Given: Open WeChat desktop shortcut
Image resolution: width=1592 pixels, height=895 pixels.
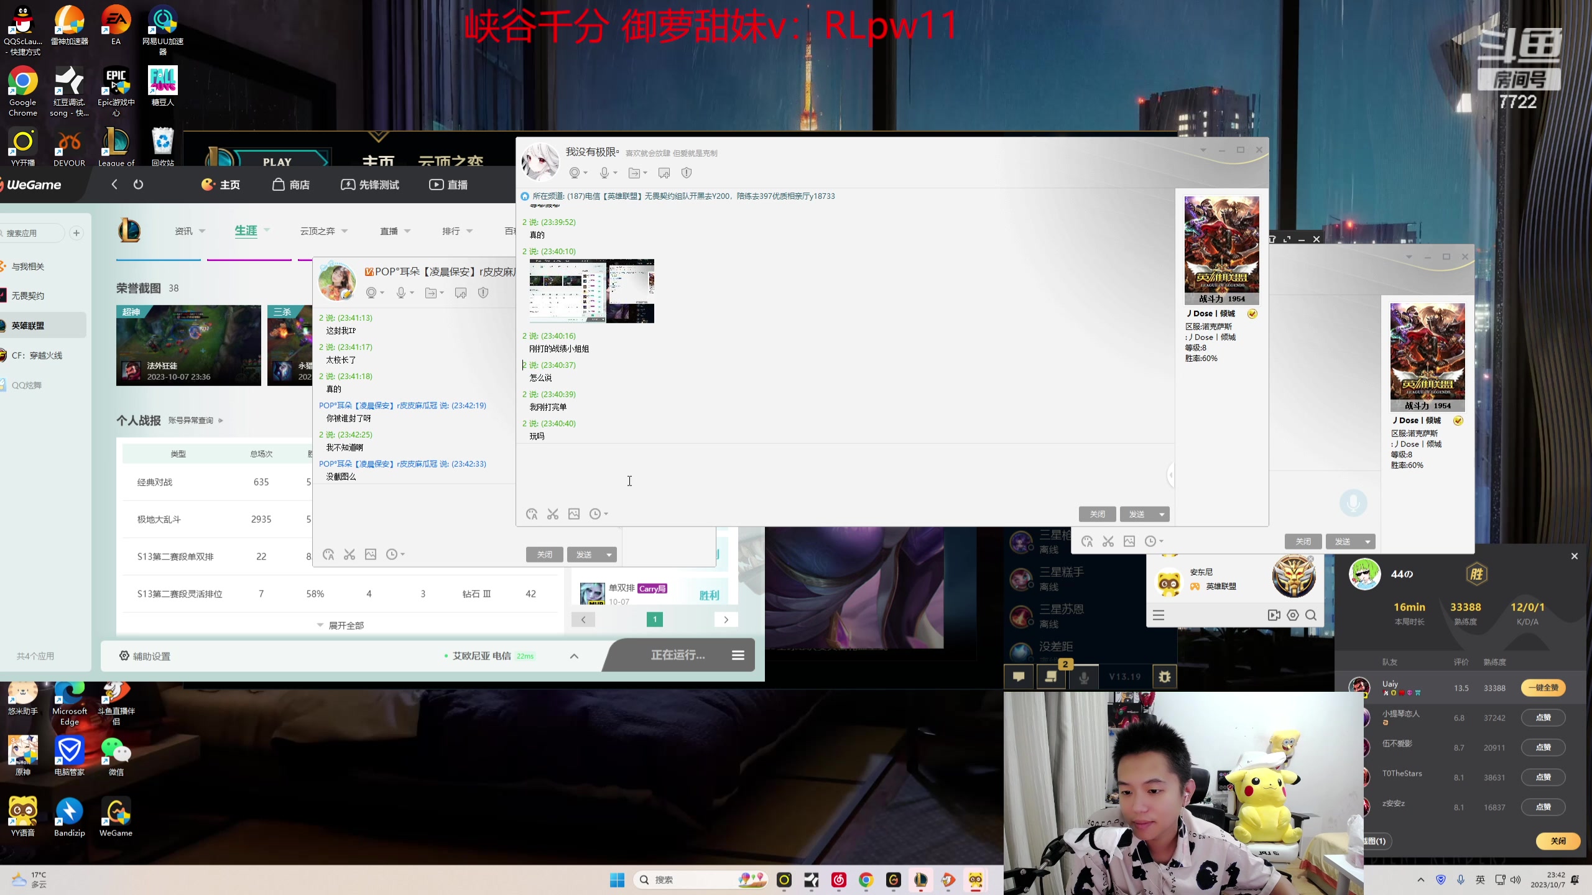Looking at the screenshot, I should pyautogui.click(x=116, y=756).
